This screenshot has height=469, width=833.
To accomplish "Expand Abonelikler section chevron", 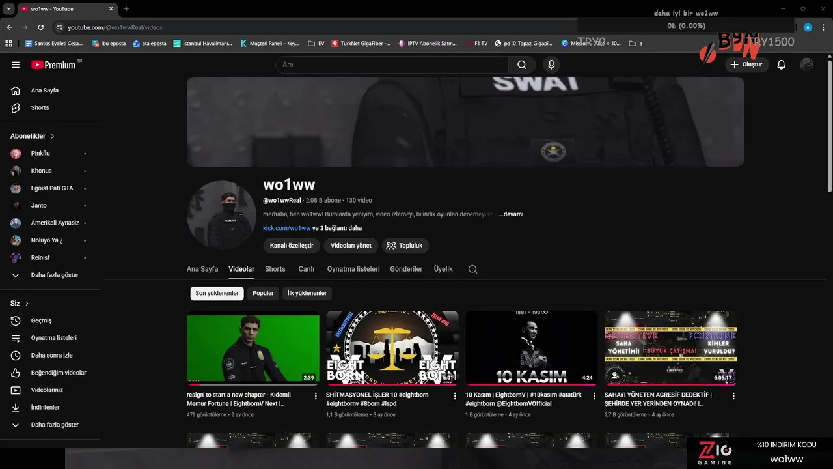I will tap(53, 136).
